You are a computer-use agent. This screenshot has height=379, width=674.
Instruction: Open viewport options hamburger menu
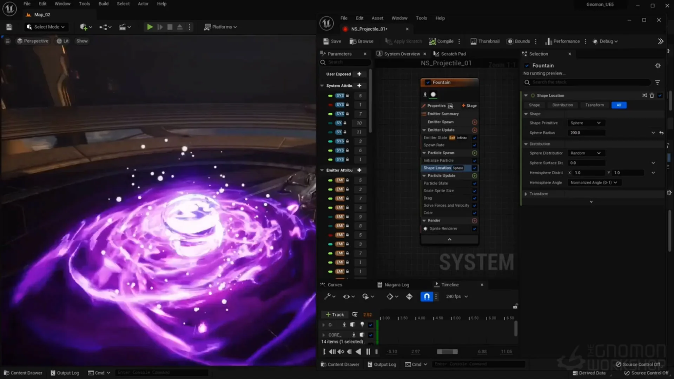pos(7,41)
